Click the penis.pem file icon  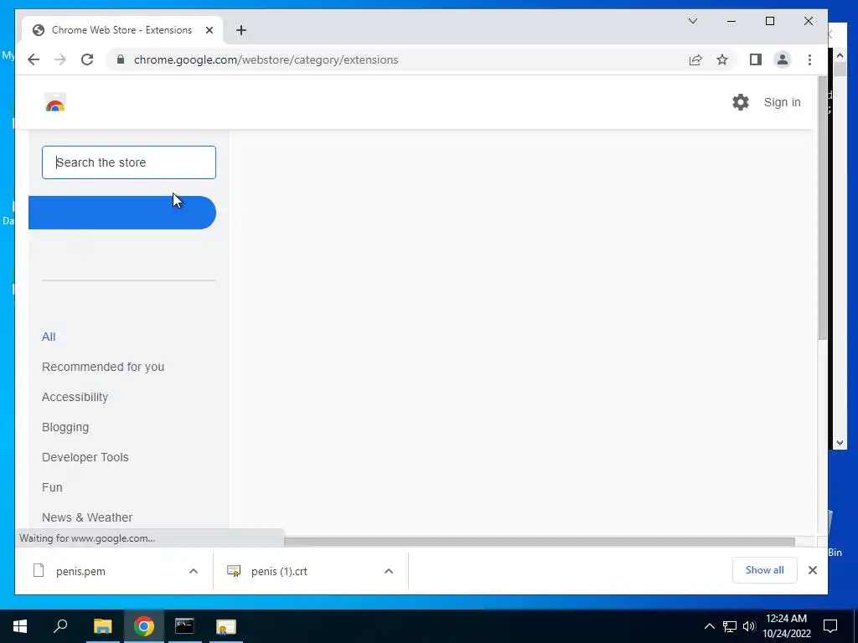tap(39, 571)
